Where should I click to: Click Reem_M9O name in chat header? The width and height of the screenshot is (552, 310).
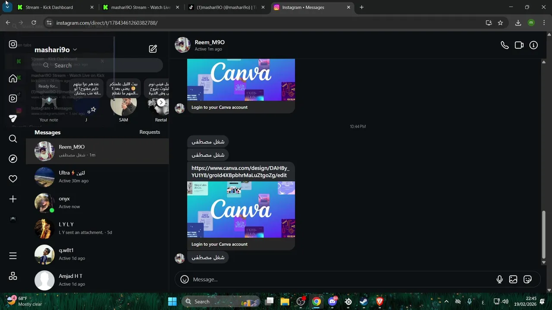(210, 42)
